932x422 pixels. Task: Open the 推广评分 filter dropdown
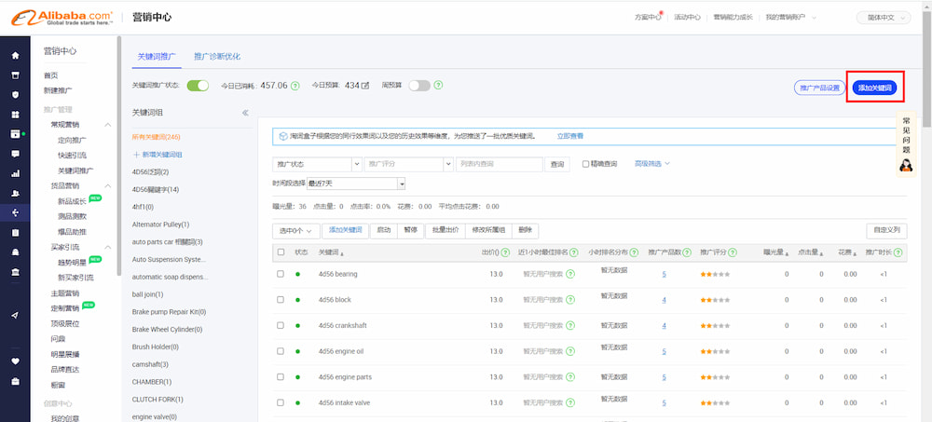pos(408,164)
